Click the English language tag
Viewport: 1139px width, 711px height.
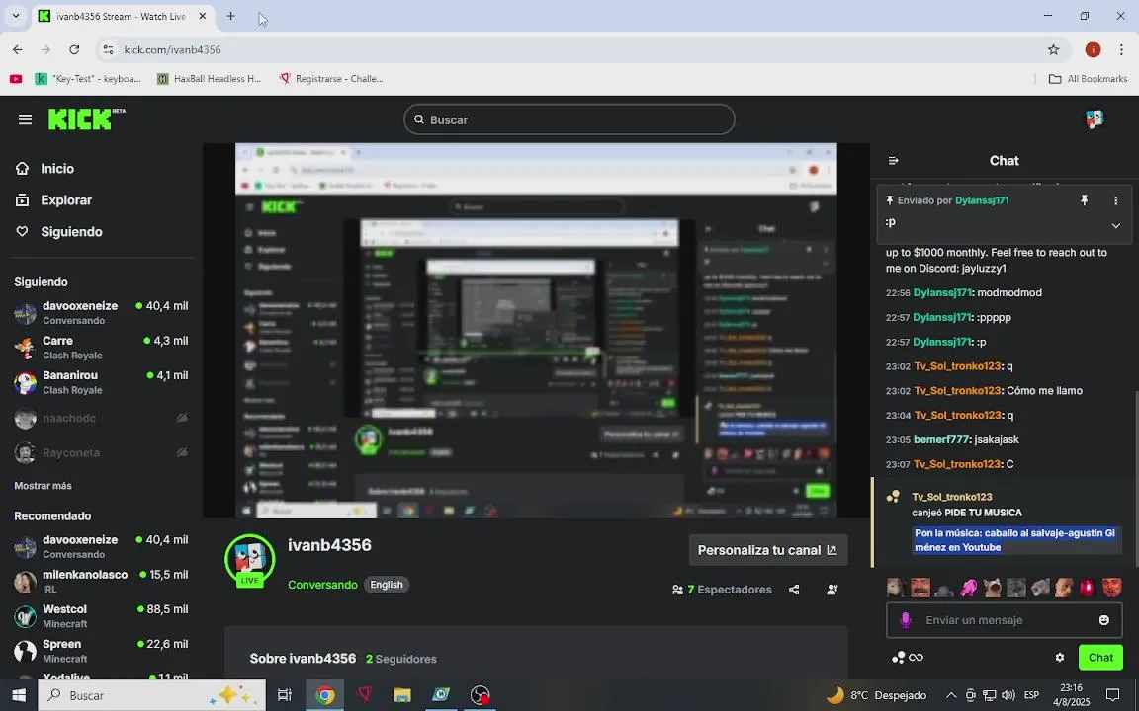coord(387,585)
